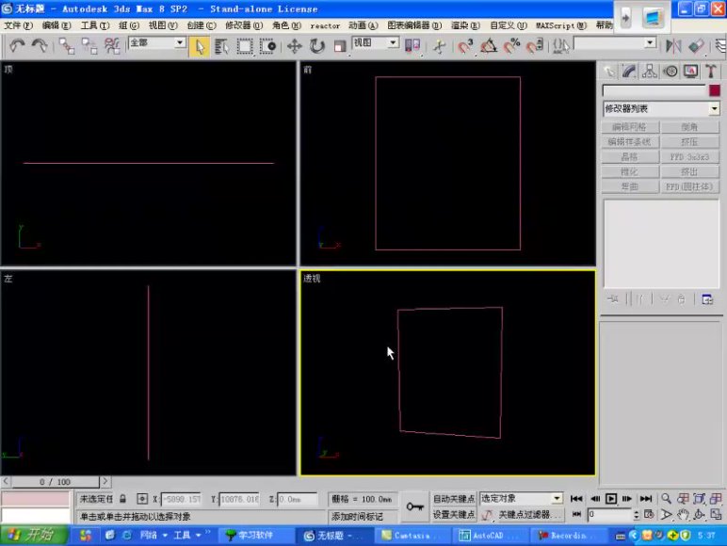Toggle 自动关键点 auto key mode
Screen dimensions: 727x546
point(454,498)
